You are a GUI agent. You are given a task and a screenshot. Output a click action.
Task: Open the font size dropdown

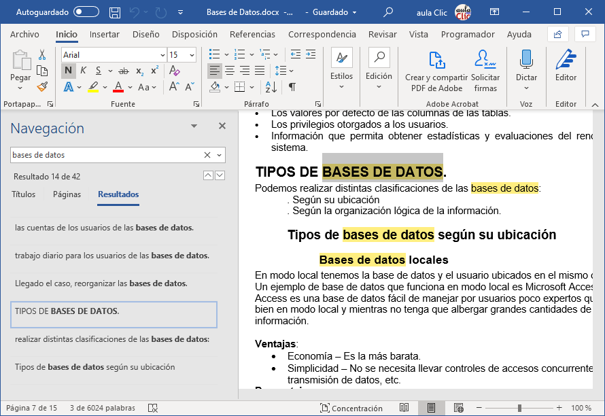[x=190, y=54]
